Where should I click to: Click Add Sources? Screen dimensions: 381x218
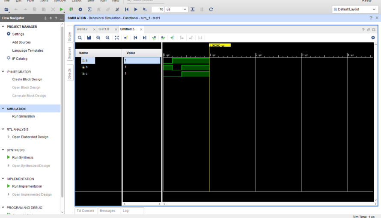point(21,42)
